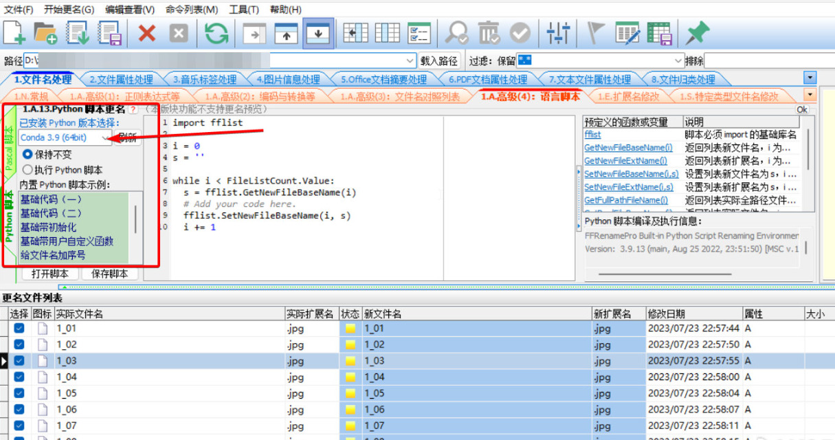
Task: Click the magnifier search icon in toolbar
Action: (455, 32)
